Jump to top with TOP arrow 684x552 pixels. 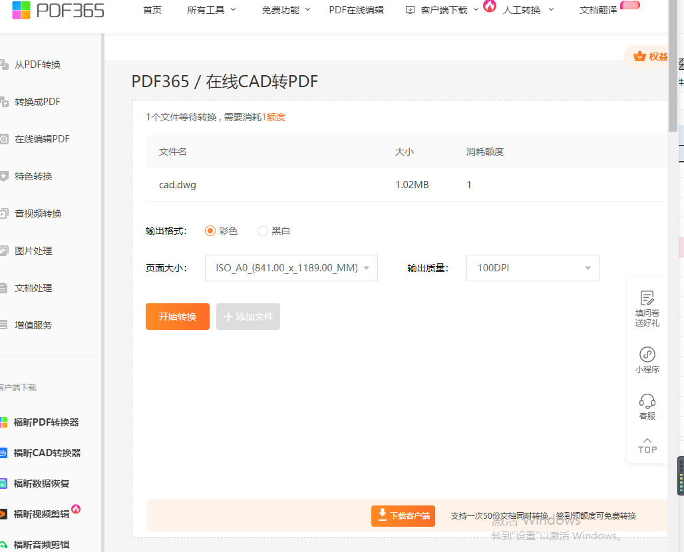pos(647,446)
